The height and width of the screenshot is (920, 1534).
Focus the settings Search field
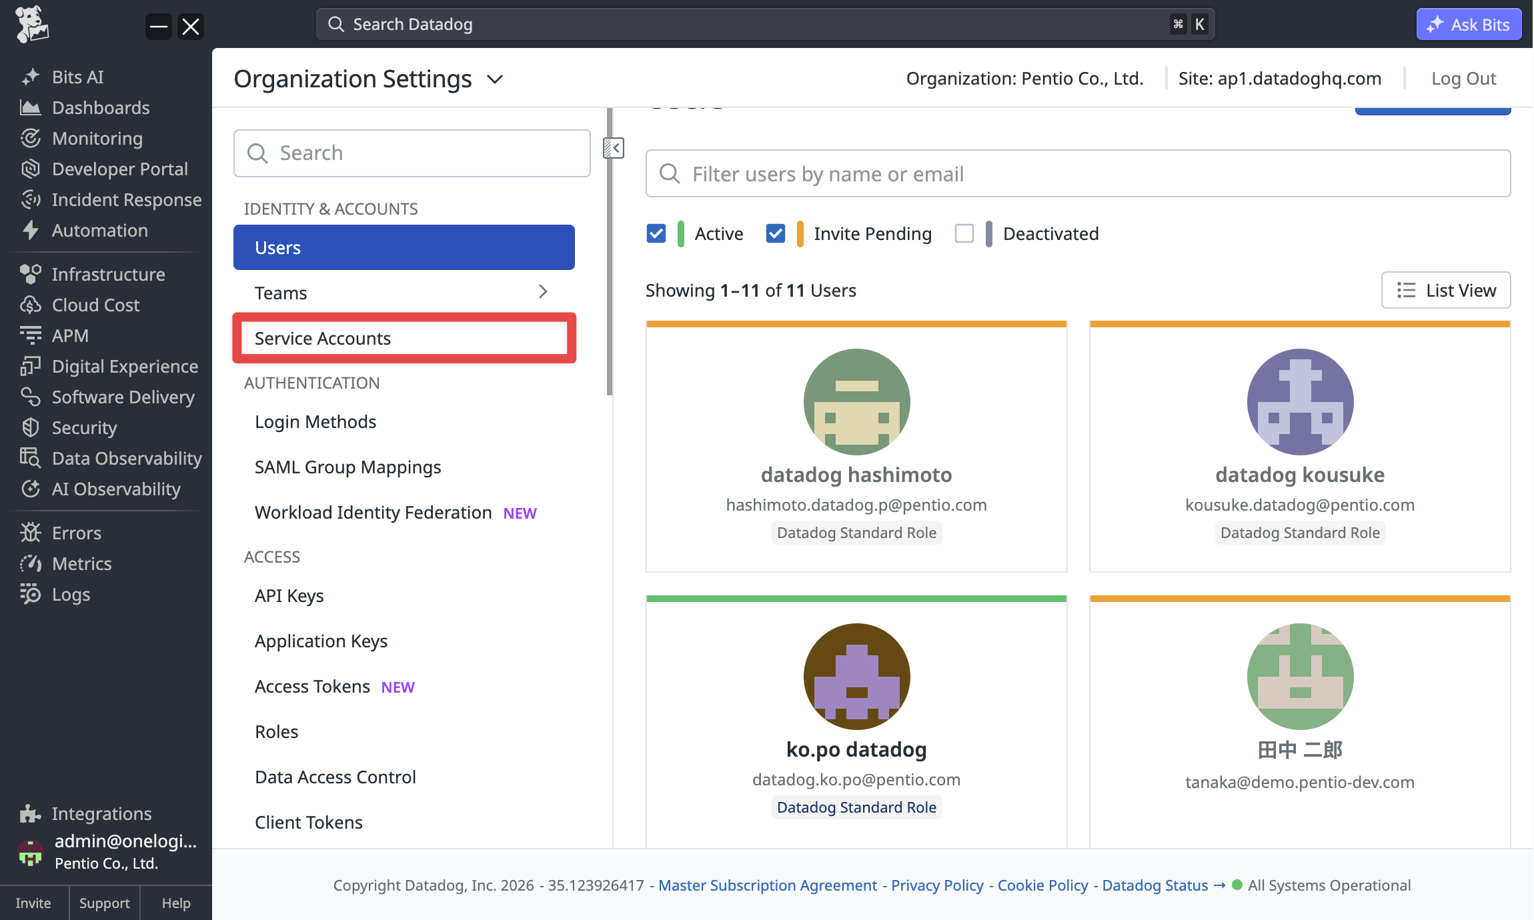412,153
